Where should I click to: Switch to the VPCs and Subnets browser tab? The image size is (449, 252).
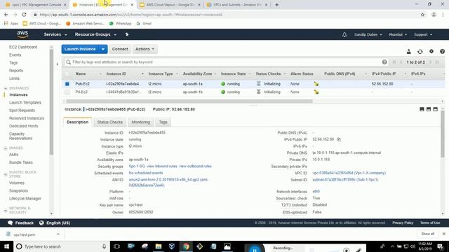[x=237, y=5]
